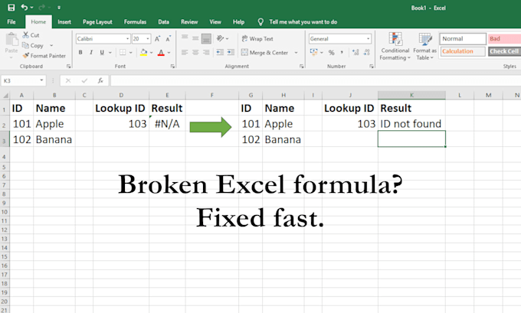Click Percent Style icon

click(331, 53)
